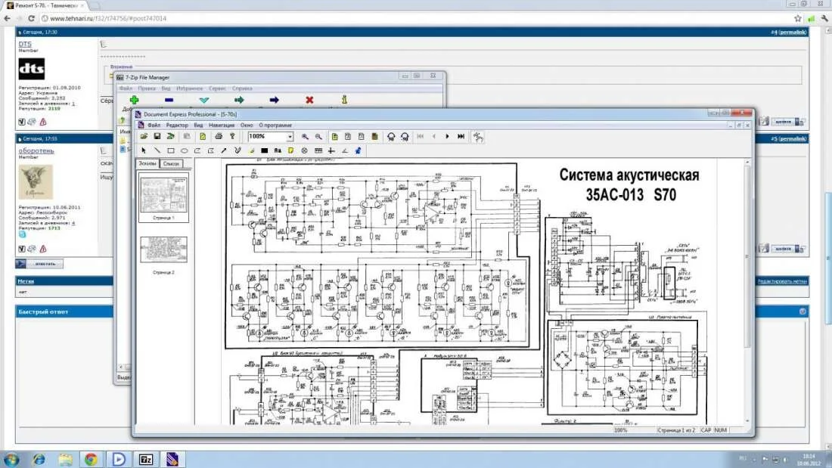The image size is (832, 468).
Task: Select the filled black rectangle tool
Action: tap(264, 150)
